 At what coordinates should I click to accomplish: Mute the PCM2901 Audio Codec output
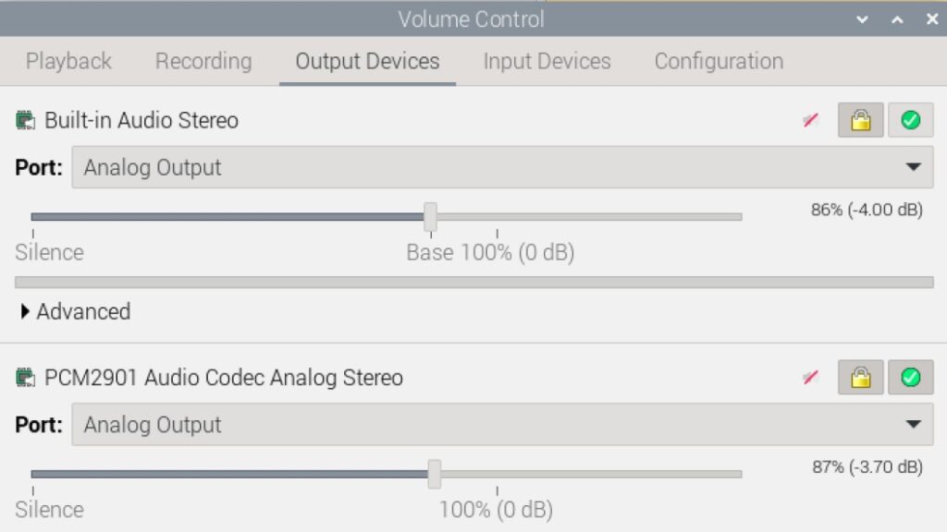[x=810, y=378]
